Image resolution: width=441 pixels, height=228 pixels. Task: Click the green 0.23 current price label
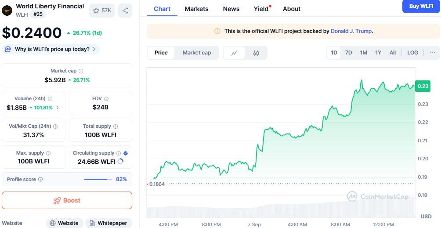point(423,86)
